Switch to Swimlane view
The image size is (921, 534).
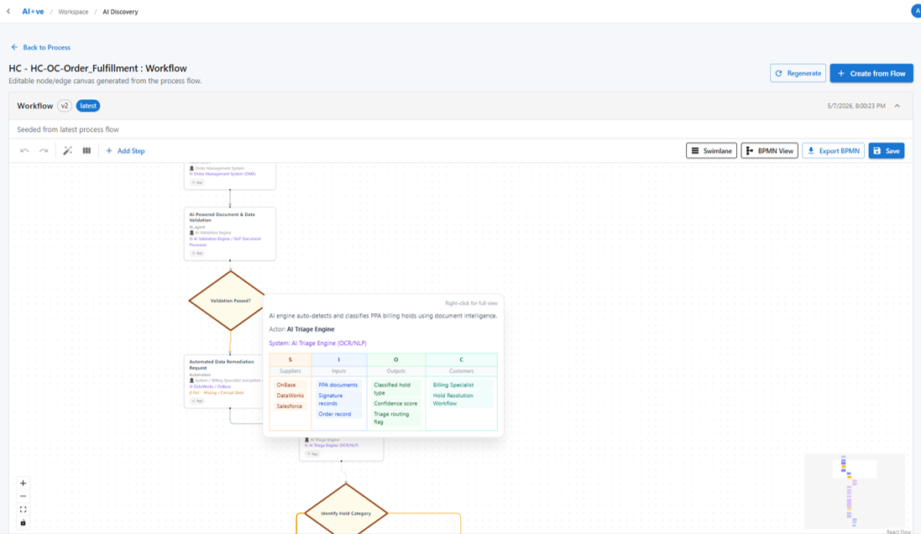[x=711, y=151]
